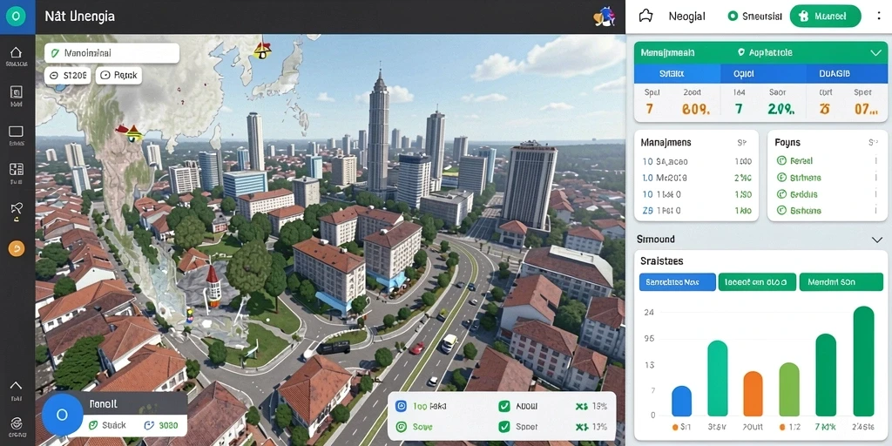Expand the Sirmound section chevron
Viewport: 892px width, 446px height.
[x=876, y=240]
